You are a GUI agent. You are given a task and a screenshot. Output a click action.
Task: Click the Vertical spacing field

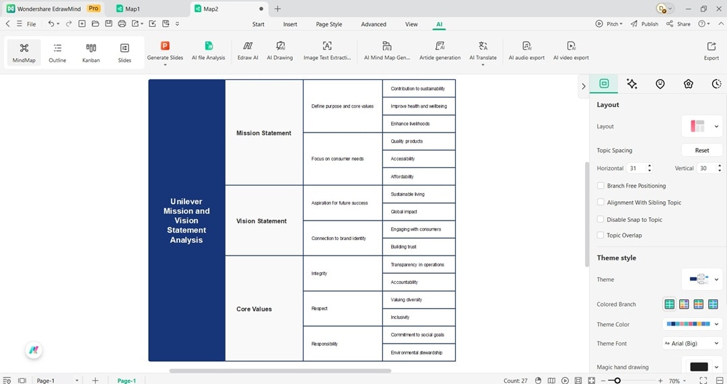[711, 168]
